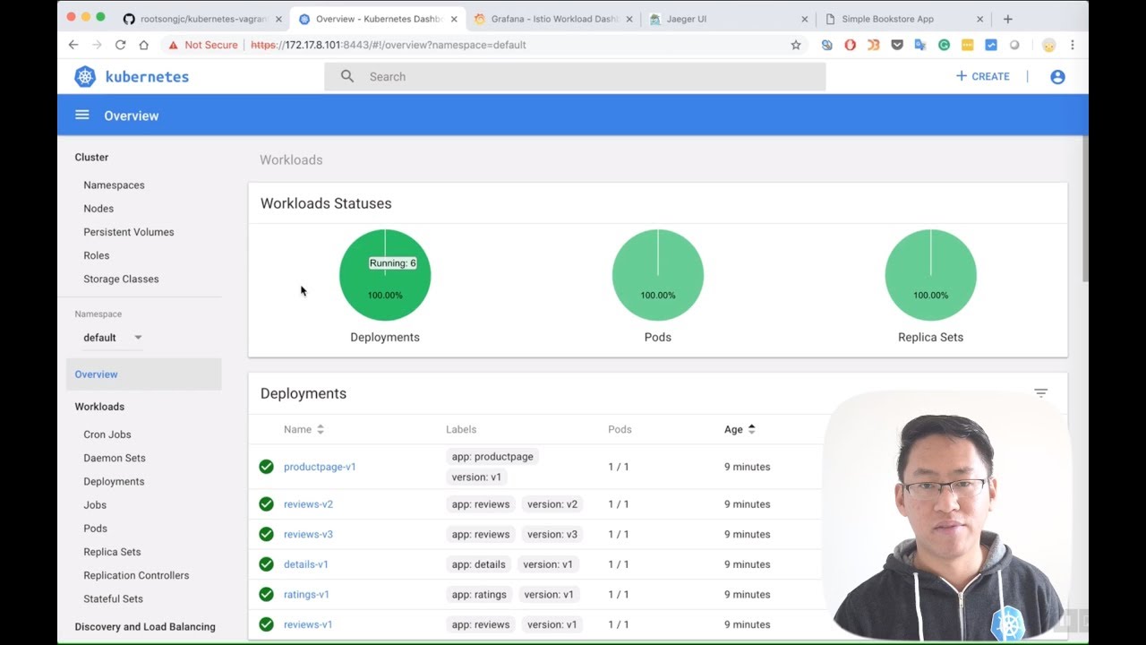Open the user account icon
1146x645 pixels.
(x=1057, y=77)
